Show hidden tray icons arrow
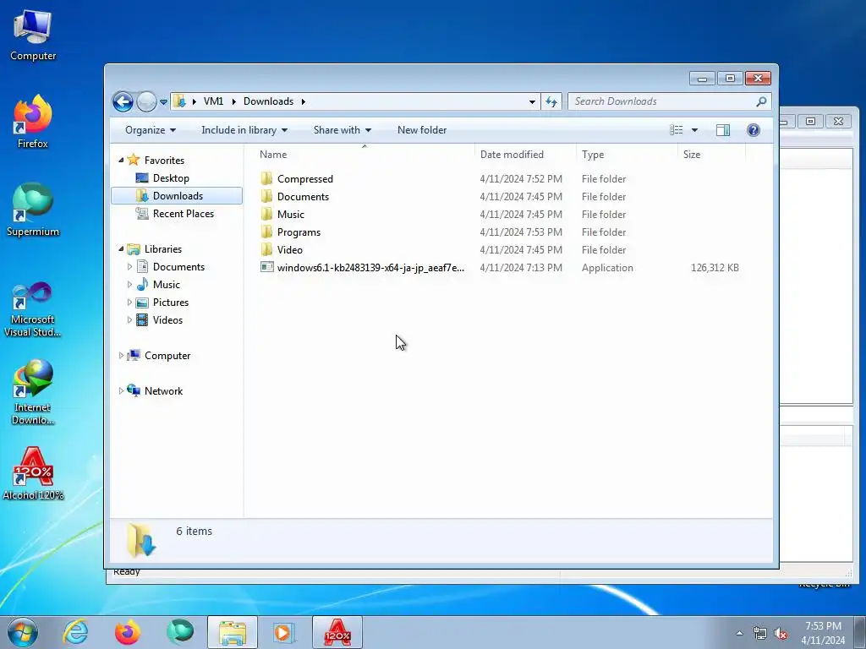This screenshot has height=649, width=866. click(x=739, y=634)
